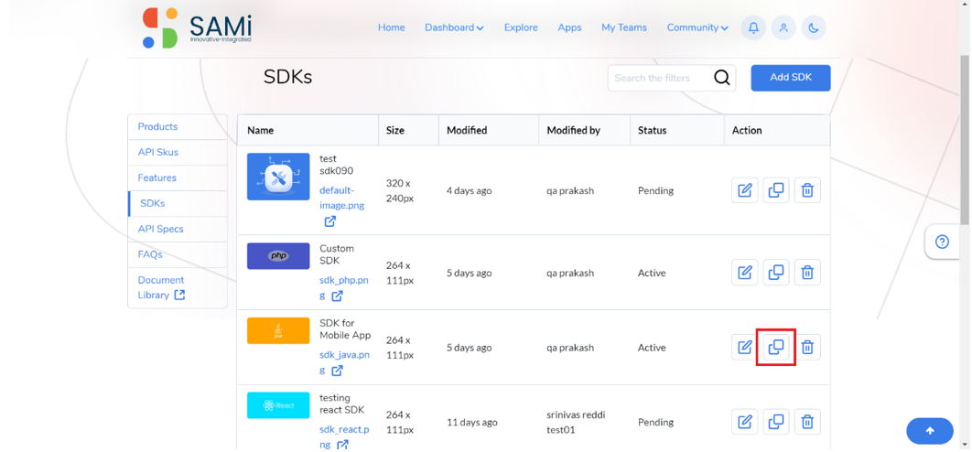Open the help question mark icon

click(x=942, y=242)
